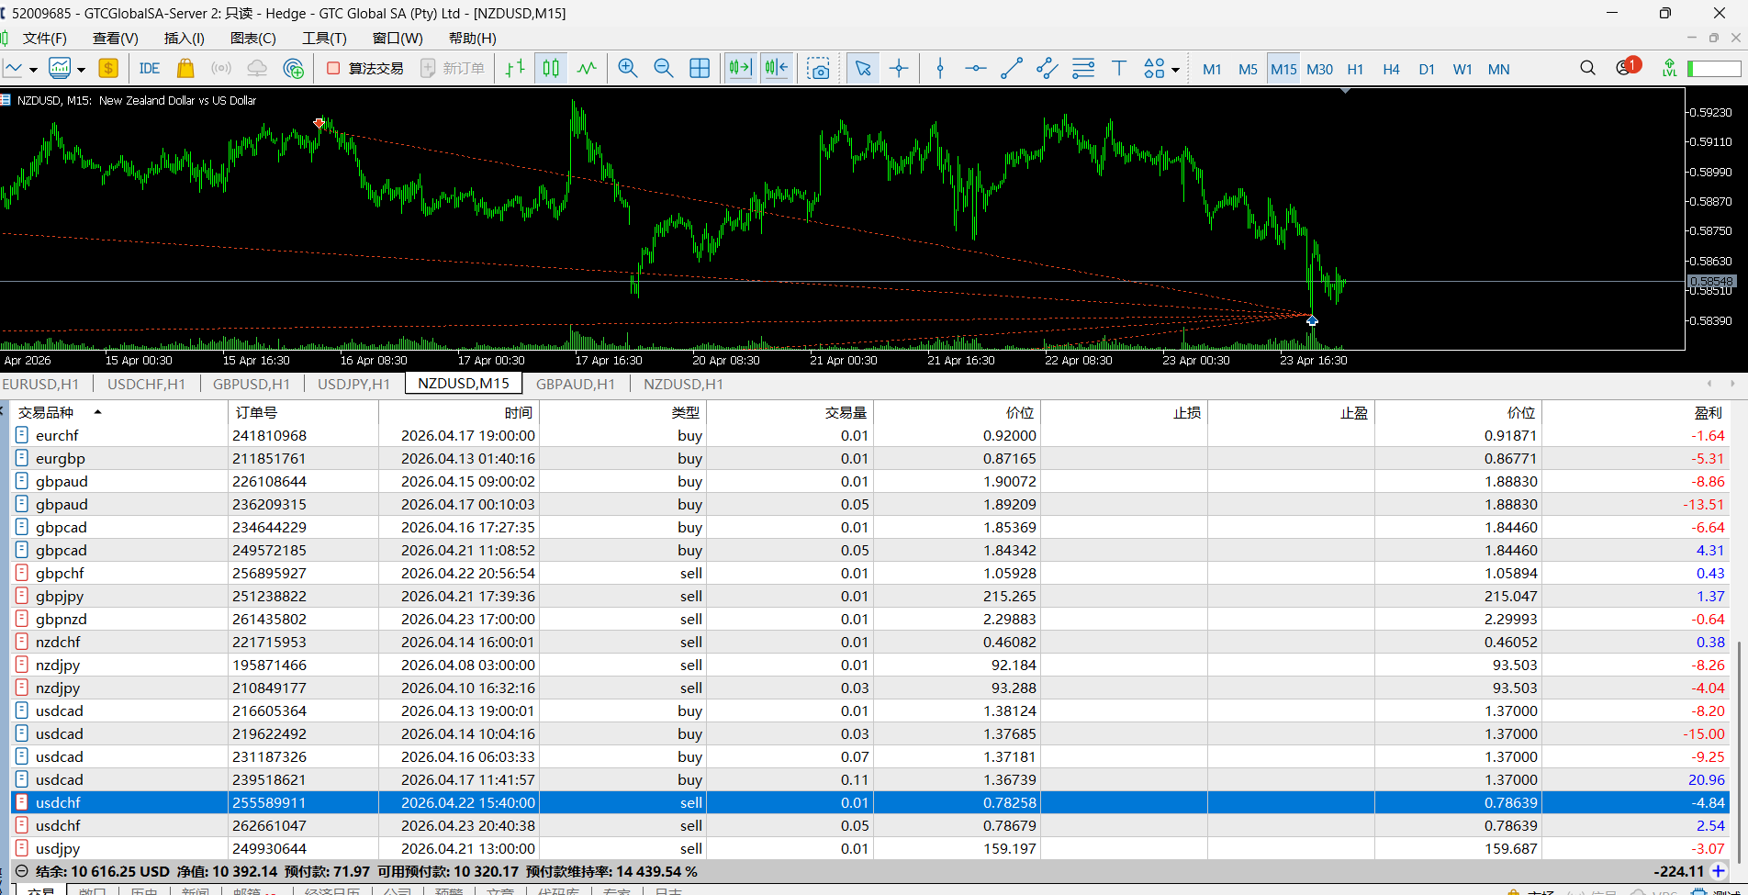
Task: Expand the shapes objects dropdown arrow
Action: [1175, 70]
